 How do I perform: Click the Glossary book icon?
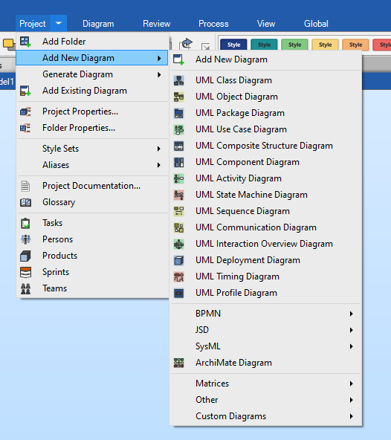pos(25,202)
